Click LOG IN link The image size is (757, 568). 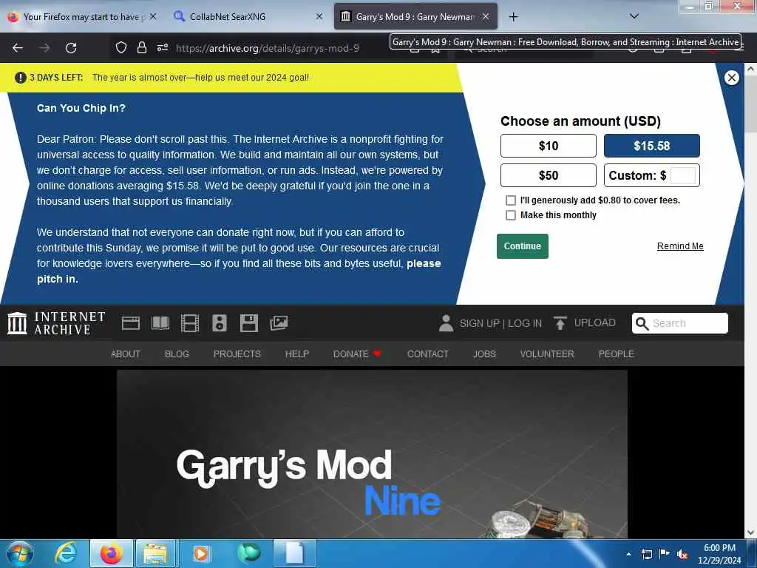[525, 324]
